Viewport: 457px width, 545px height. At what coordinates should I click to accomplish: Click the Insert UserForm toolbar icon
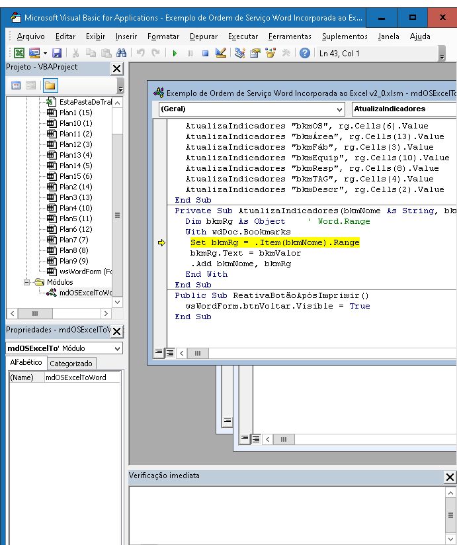click(x=34, y=53)
